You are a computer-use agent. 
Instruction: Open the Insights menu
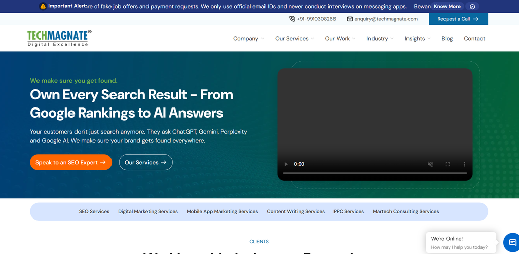pyautogui.click(x=415, y=39)
